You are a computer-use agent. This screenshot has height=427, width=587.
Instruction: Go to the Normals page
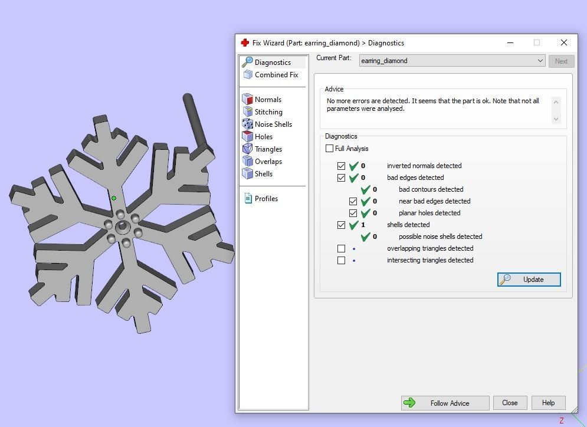pos(268,99)
